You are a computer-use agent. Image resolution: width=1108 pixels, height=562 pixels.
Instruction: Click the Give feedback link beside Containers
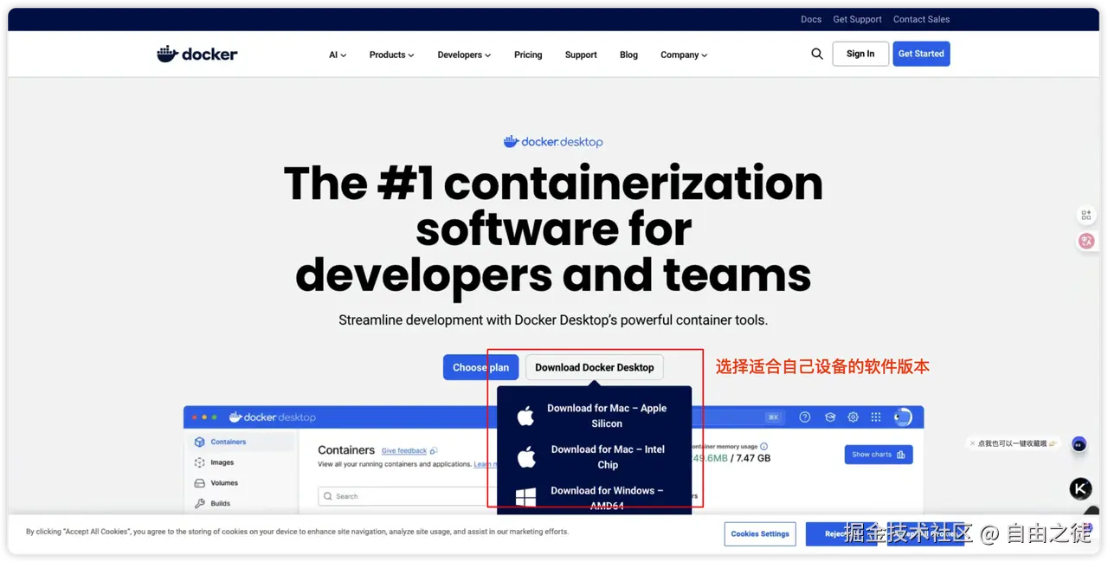click(x=404, y=451)
